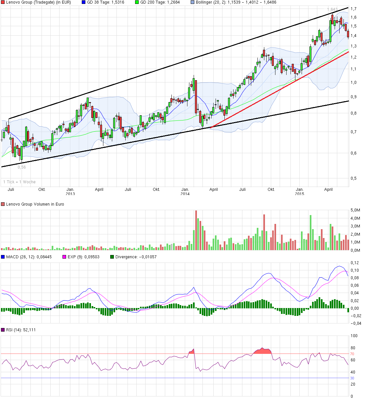Click 'EXP (9): 0,09503' label
The width and height of the screenshot is (368, 401).
(x=83, y=257)
